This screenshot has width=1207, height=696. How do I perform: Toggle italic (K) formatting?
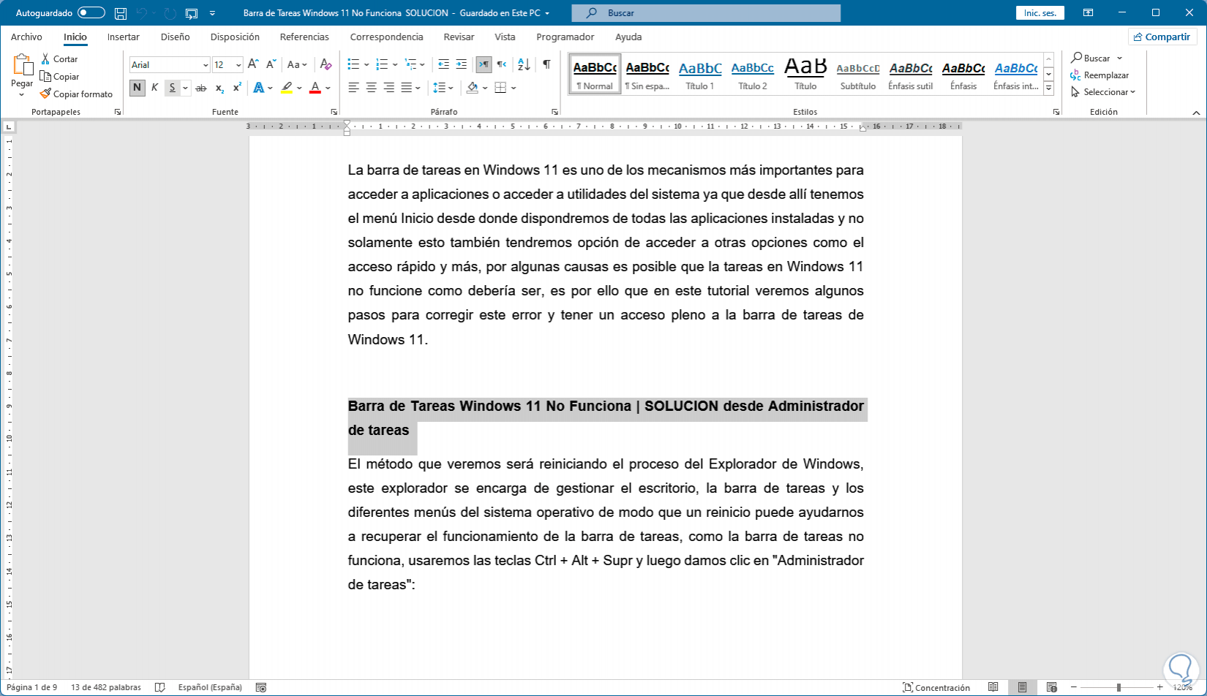pos(154,88)
